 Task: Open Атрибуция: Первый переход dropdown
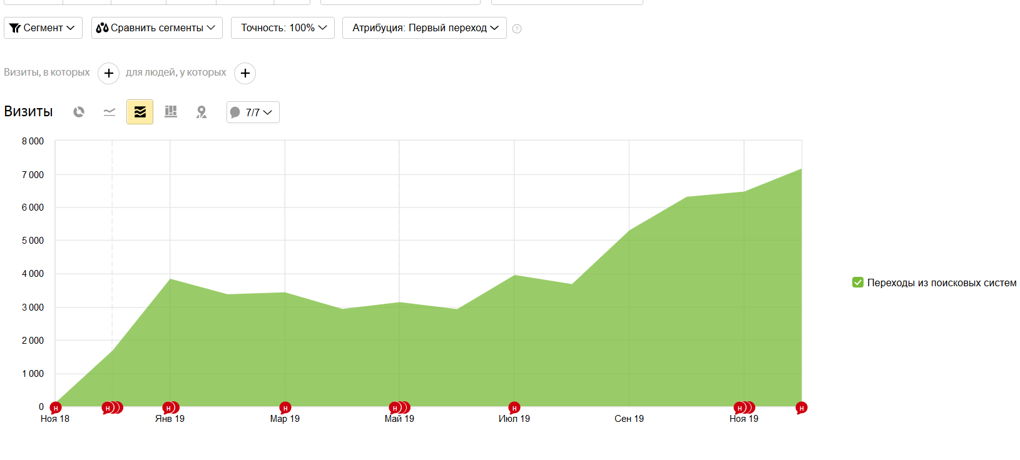[424, 27]
